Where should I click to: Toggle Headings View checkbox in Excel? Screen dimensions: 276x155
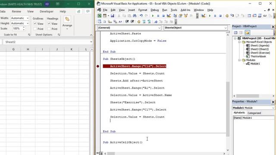point(49,24)
